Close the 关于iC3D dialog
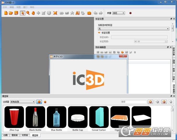This screenshot has height=140, width=177. coord(123,56)
